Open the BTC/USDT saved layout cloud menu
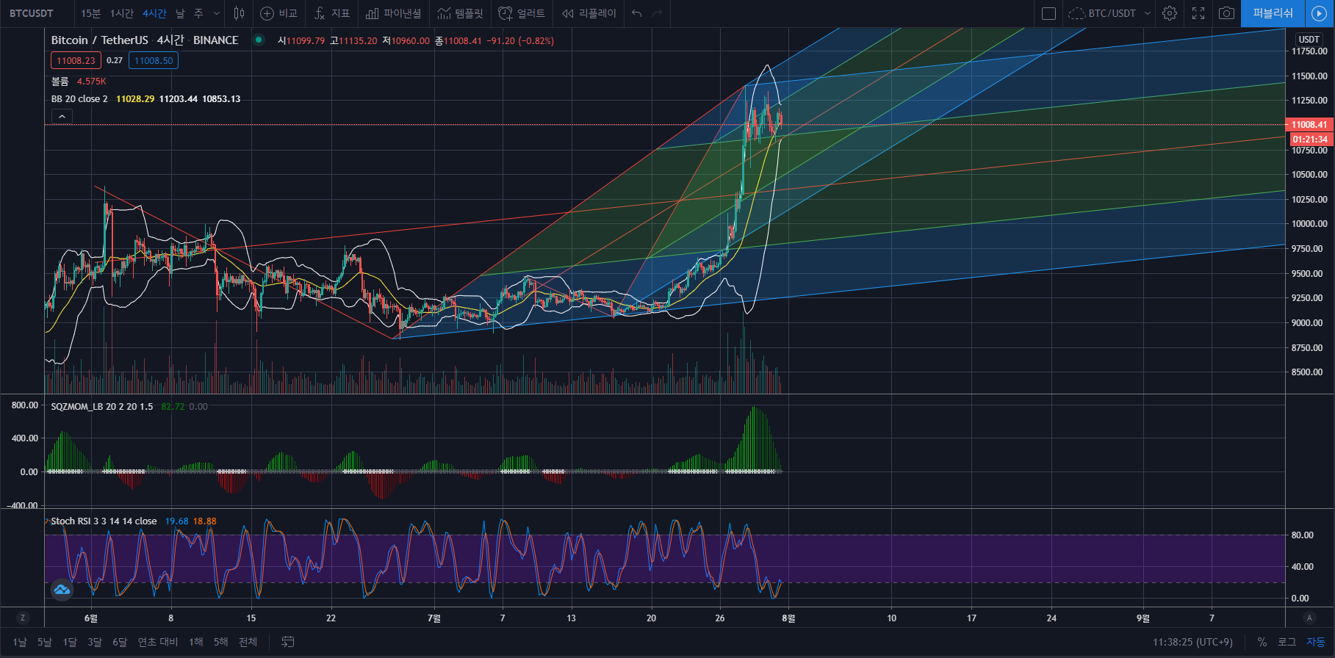This screenshot has height=658, width=1335. [x=1102, y=13]
